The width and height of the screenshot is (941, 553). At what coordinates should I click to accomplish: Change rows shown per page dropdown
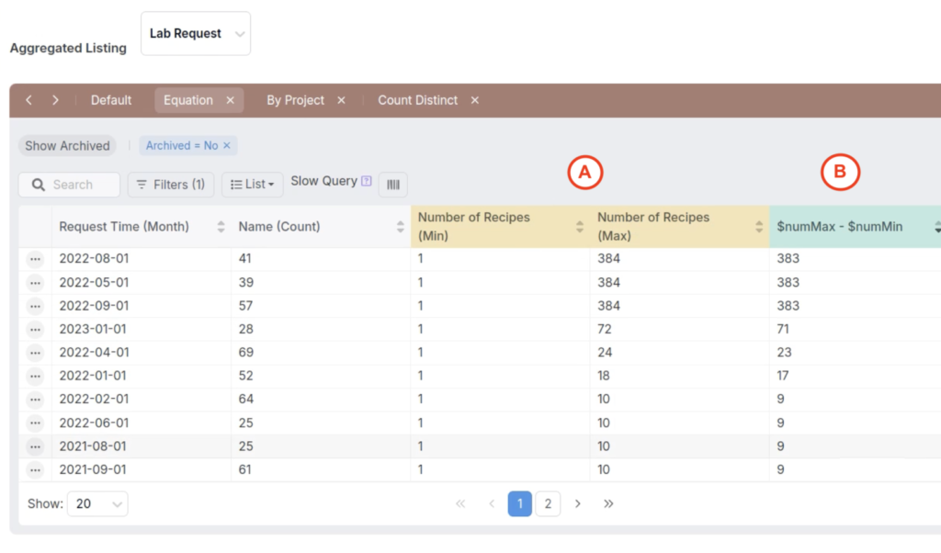97,503
